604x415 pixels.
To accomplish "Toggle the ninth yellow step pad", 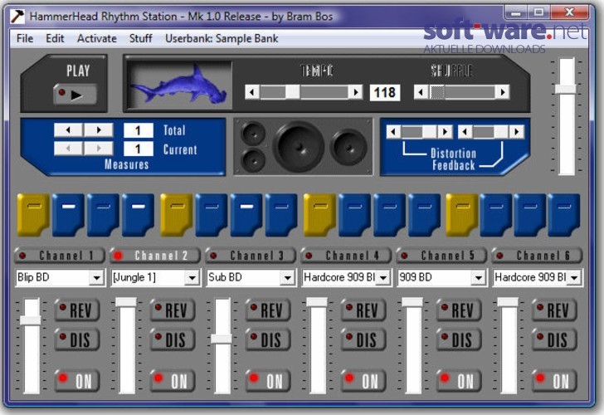I will [319, 215].
